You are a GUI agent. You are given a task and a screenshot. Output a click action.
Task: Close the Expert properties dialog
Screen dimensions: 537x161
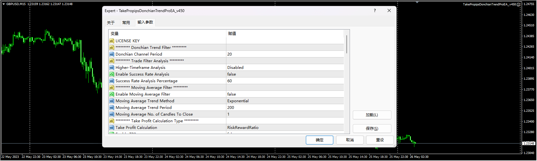(x=389, y=10)
